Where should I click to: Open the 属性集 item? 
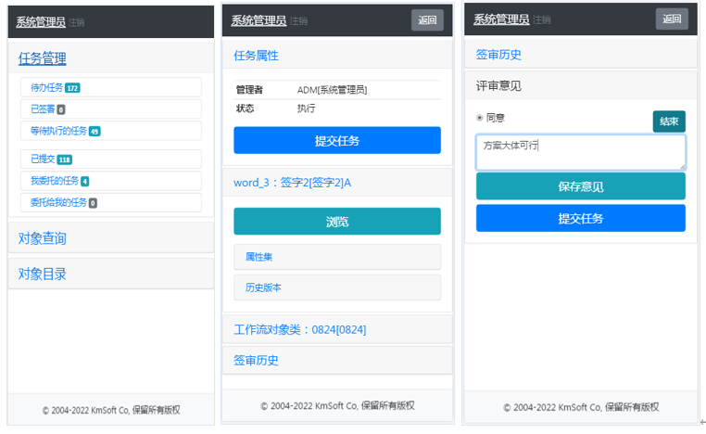coord(336,257)
